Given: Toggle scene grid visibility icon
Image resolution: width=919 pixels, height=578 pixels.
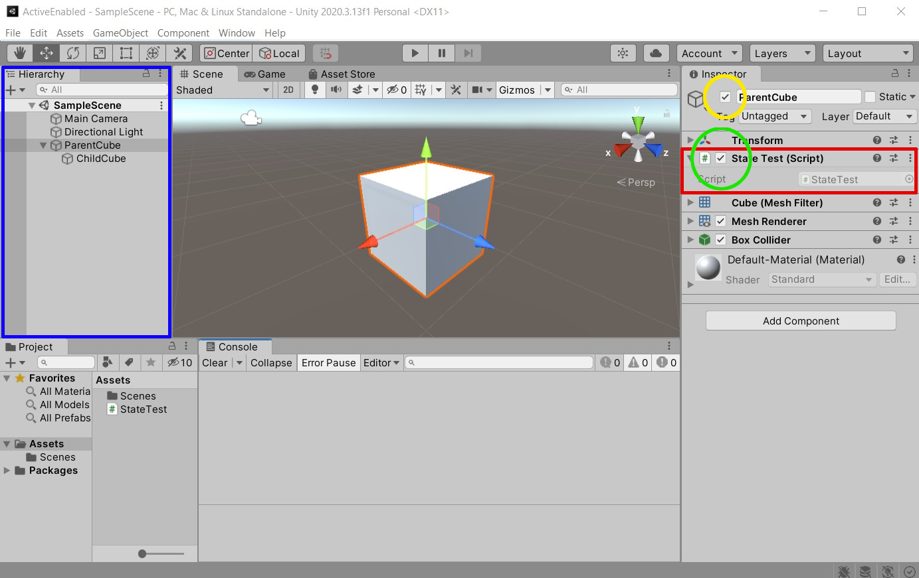Looking at the screenshot, I should point(421,90).
